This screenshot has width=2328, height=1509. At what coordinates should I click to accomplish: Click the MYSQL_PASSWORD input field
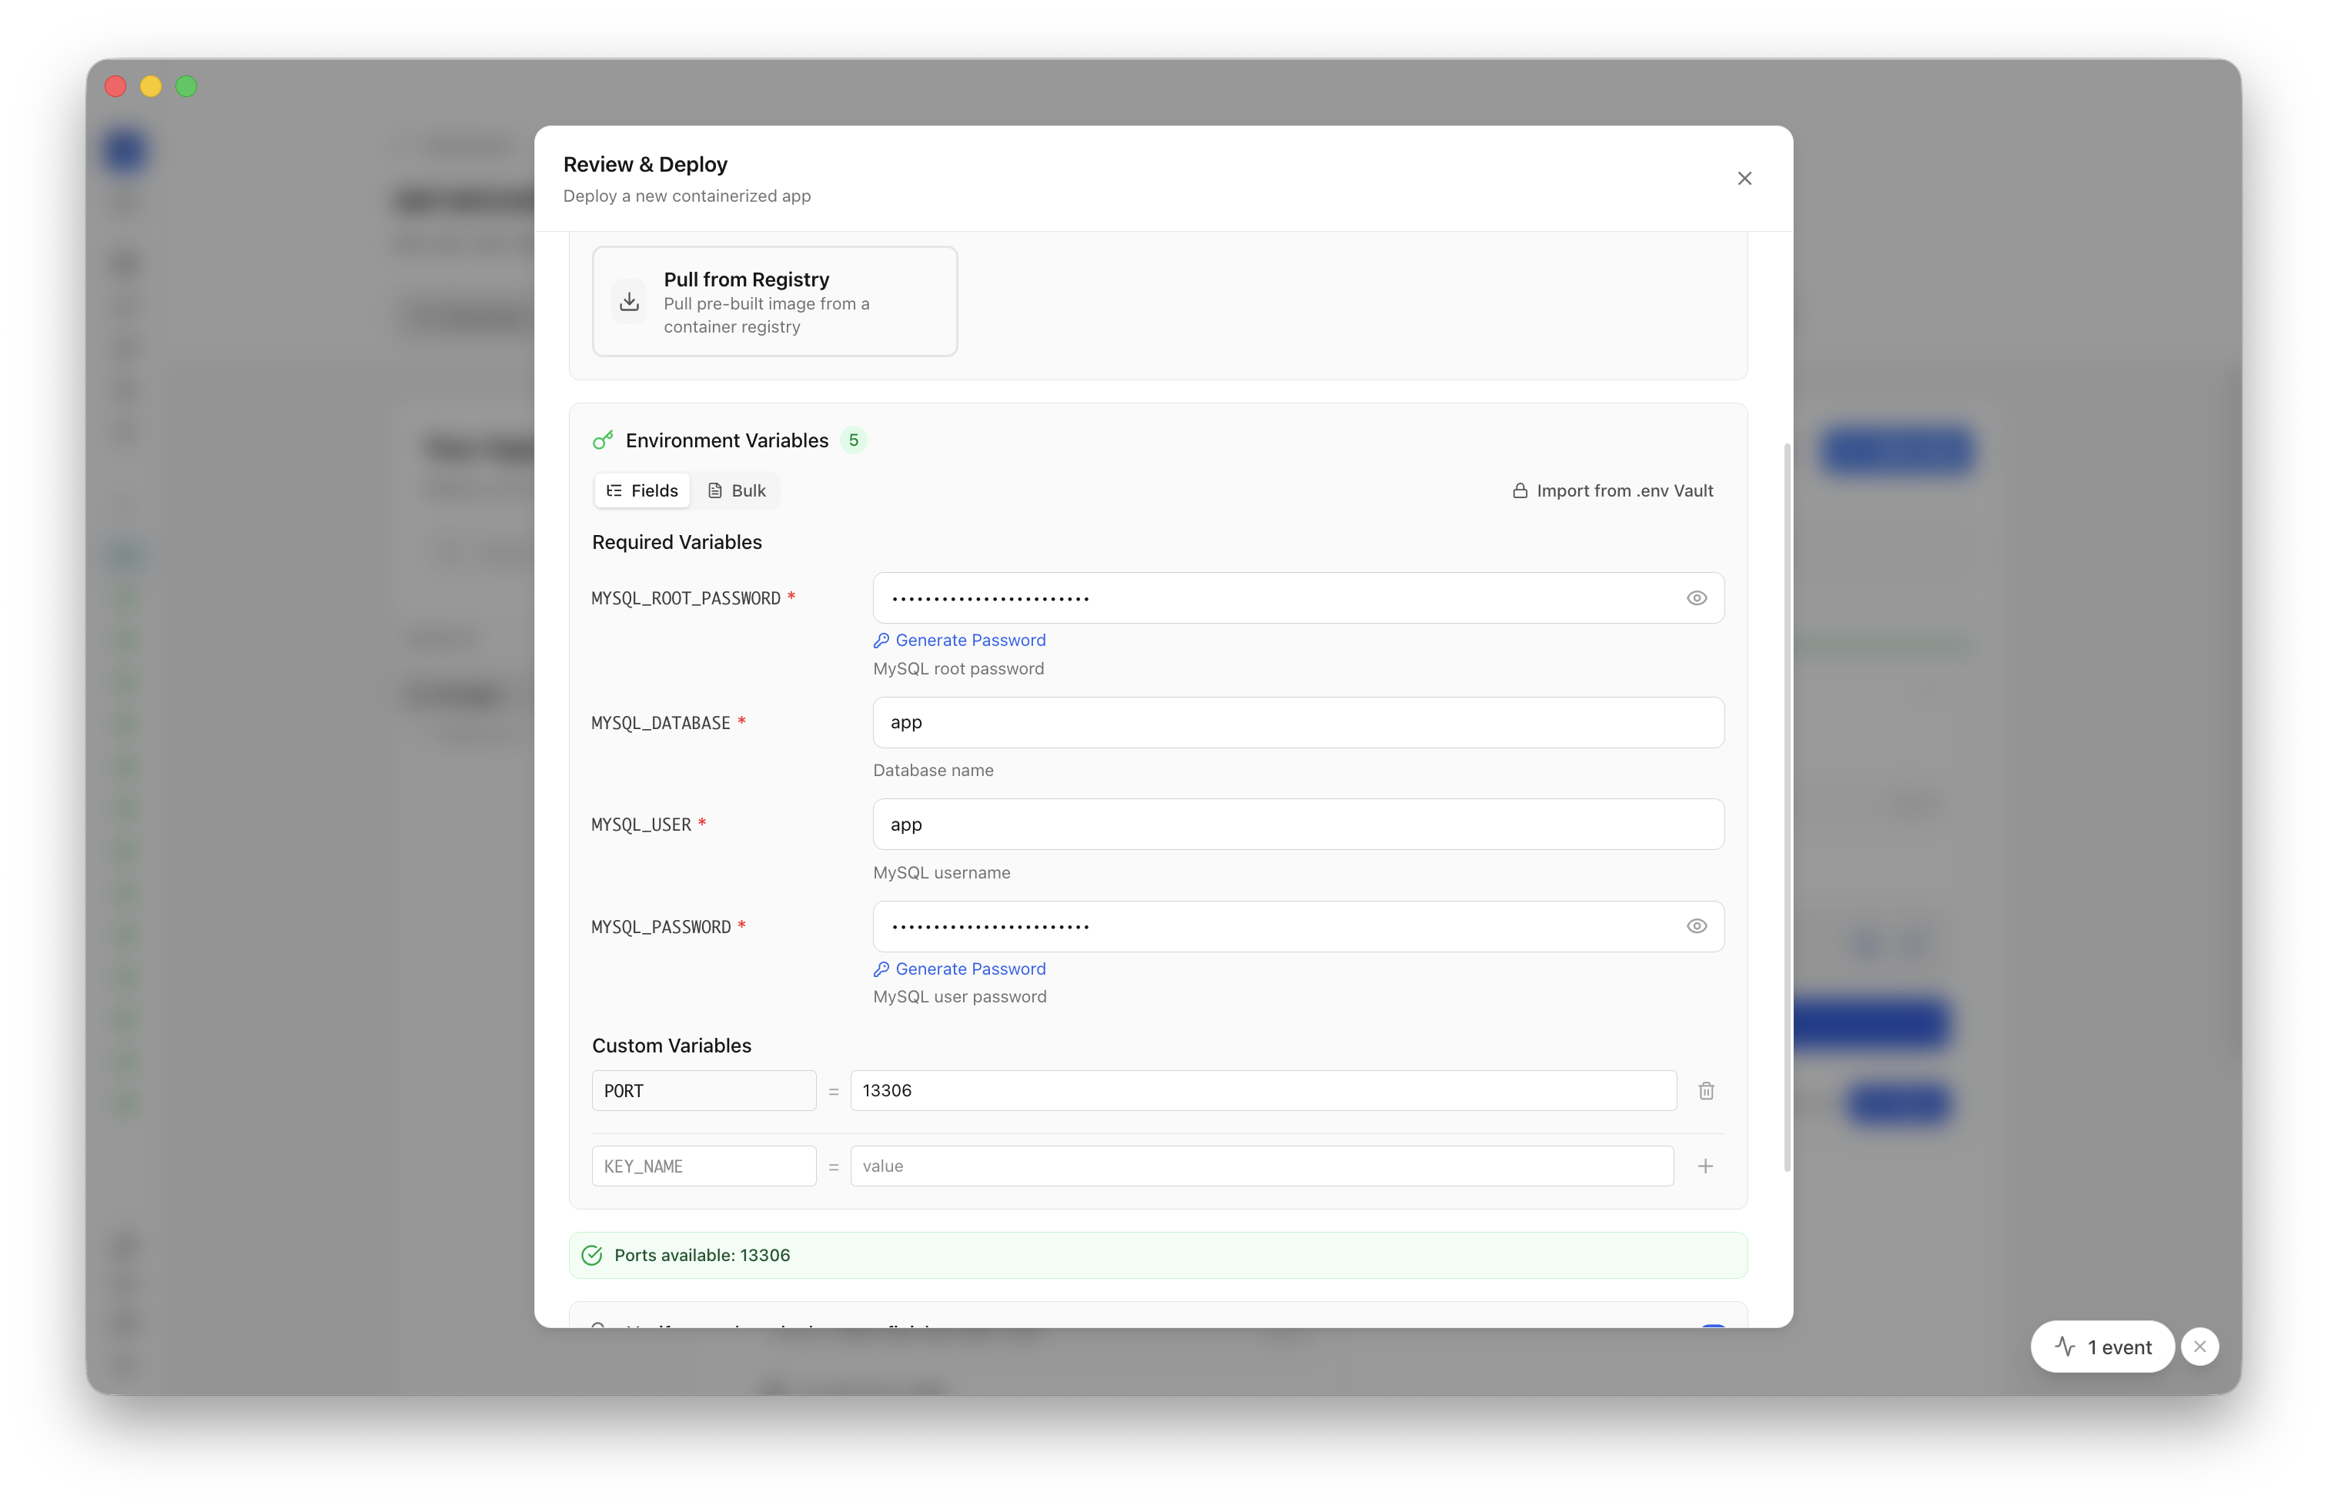point(1298,926)
